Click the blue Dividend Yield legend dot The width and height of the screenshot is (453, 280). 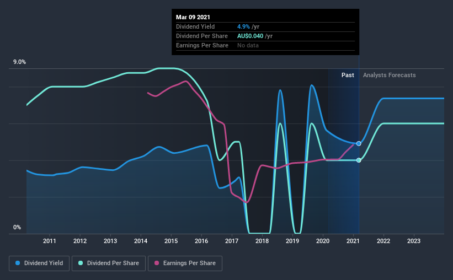pos(18,263)
